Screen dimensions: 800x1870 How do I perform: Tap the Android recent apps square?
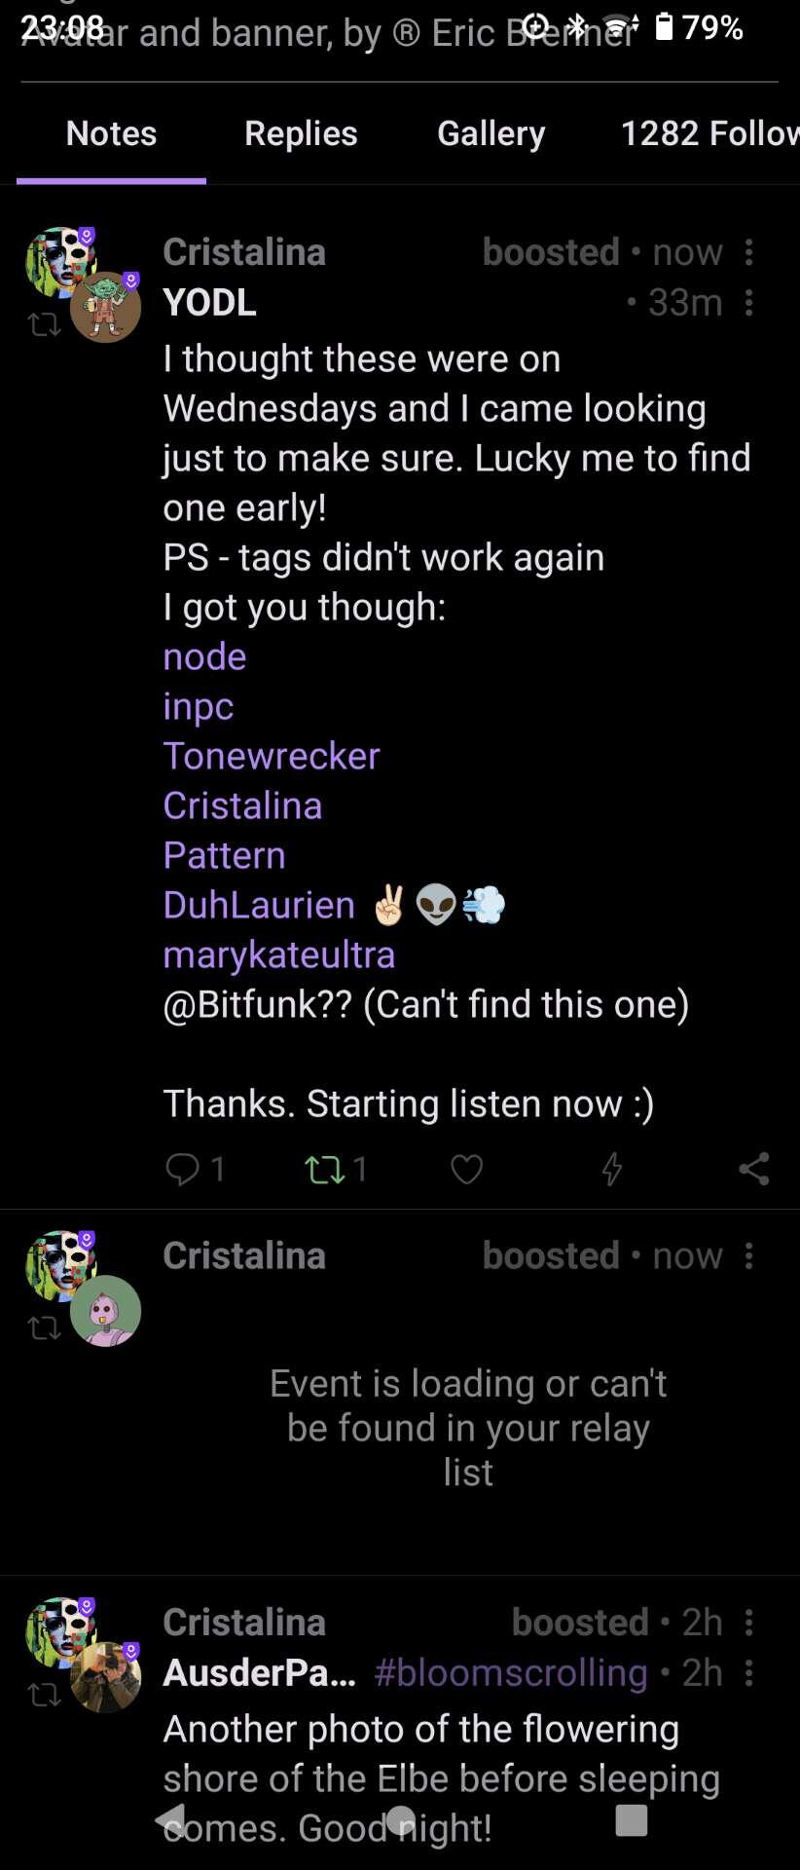coord(632,1819)
